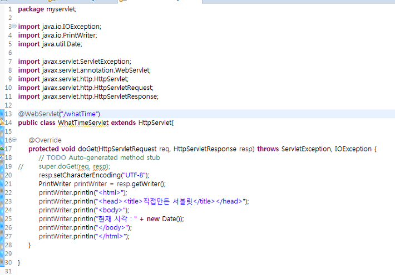Click println("</body>") on line 26

(85, 227)
